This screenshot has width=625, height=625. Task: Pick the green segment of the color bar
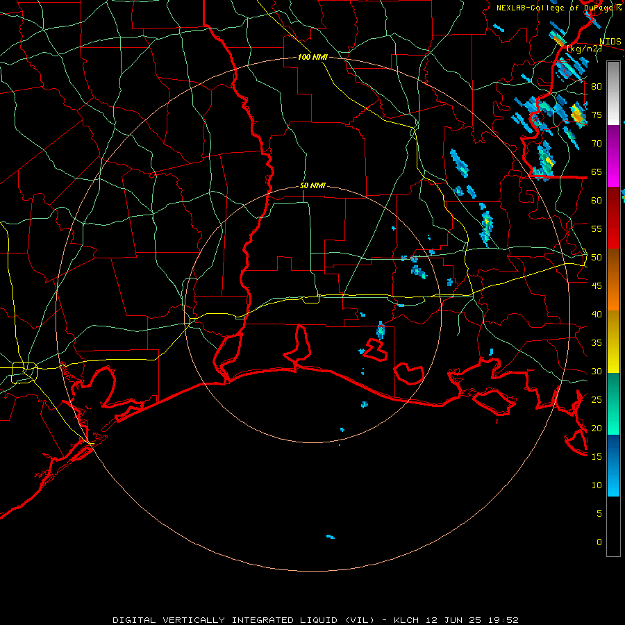point(613,403)
